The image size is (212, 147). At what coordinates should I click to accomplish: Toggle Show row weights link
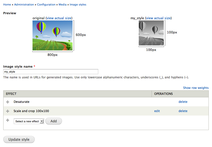coord(196,88)
